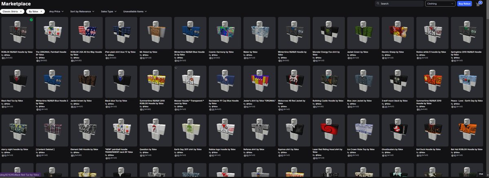The image size is (489, 178).
Task: Open Laser Red Riding Hood shirt thumbnail
Action: [329, 131]
